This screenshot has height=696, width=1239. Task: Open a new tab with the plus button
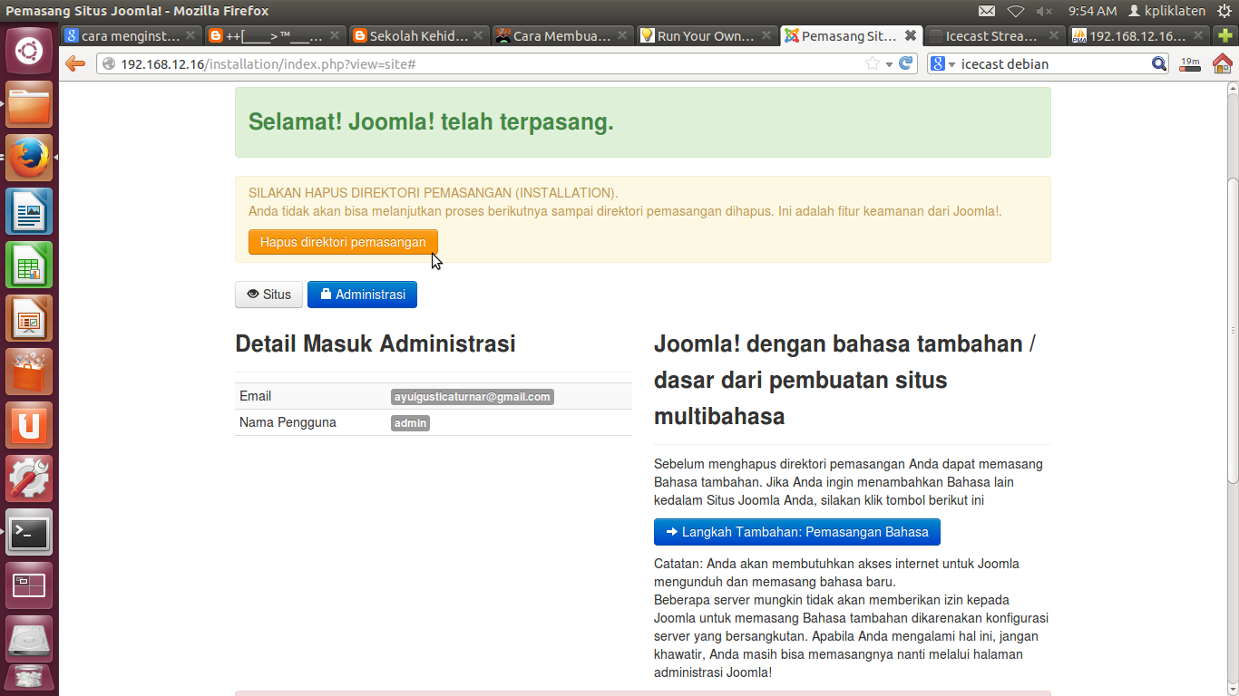click(1225, 36)
